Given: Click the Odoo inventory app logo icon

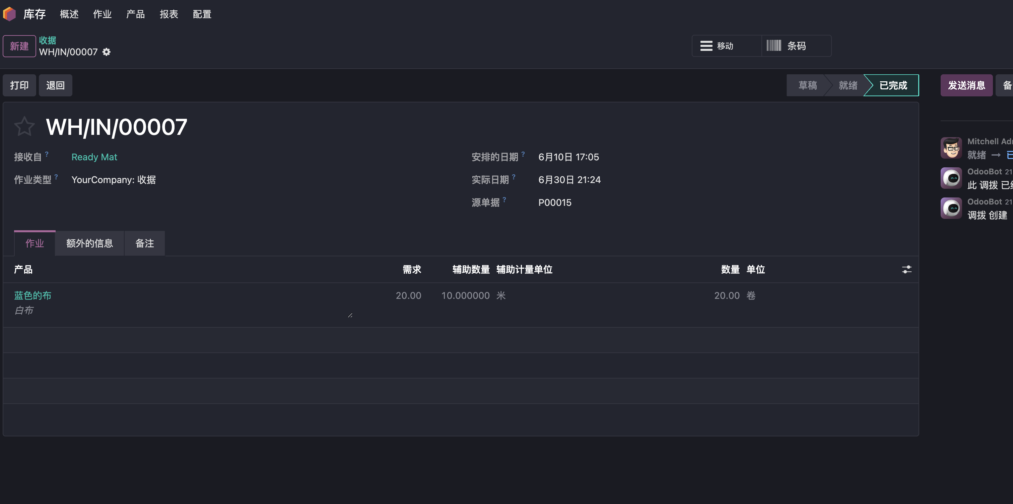Looking at the screenshot, I should tap(9, 14).
